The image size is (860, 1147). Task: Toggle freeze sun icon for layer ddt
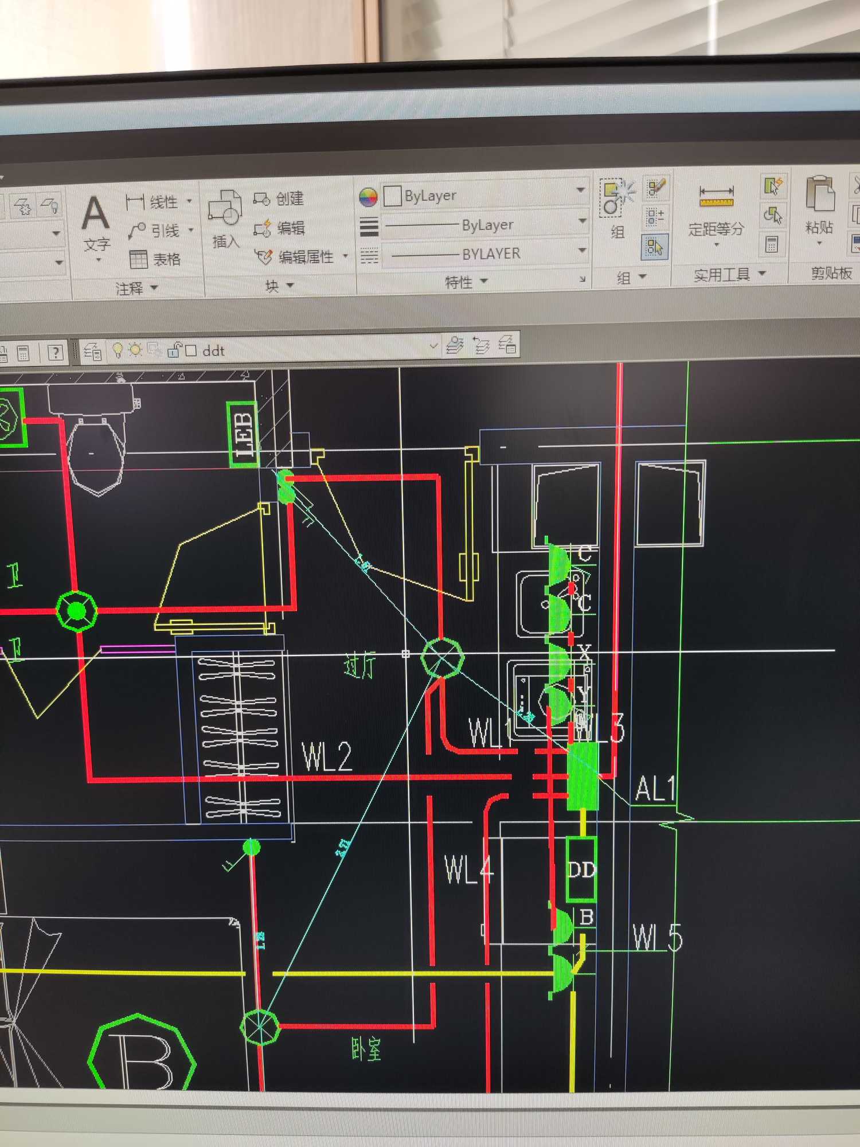pos(135,349)
